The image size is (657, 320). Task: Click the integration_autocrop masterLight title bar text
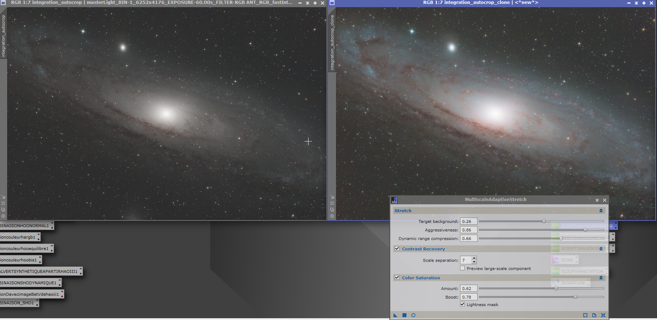(152, 2)
